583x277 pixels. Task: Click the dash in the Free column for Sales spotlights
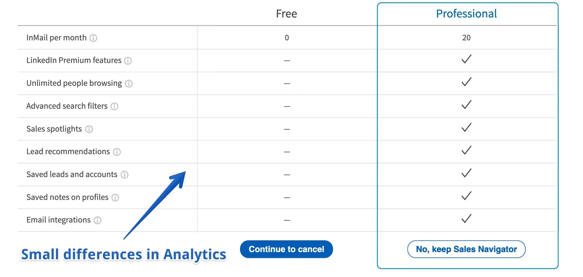pyautogui.click(x=286, y=129)
